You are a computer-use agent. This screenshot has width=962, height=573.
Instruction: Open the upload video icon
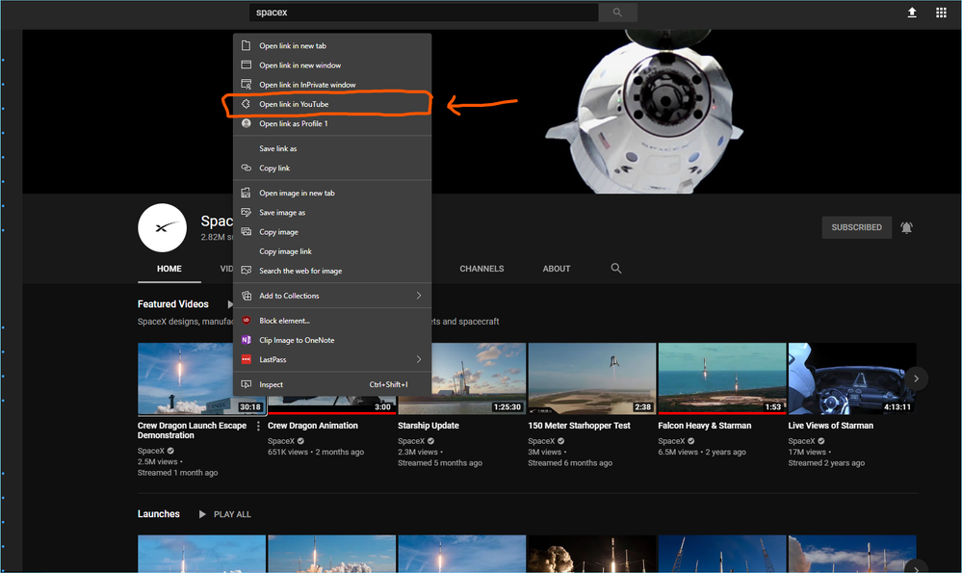pos(912,13)
